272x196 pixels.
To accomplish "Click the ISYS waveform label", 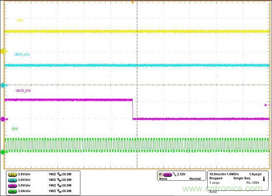I will coord(15,129).
